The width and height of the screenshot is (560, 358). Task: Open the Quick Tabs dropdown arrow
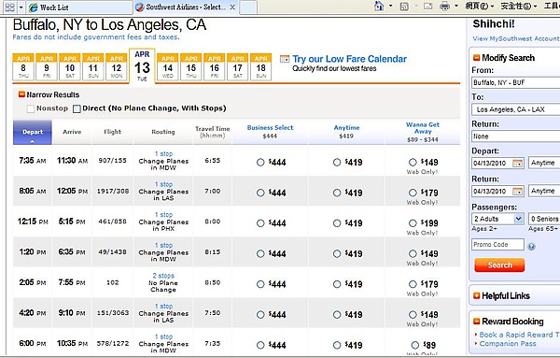[x=21, y=7]
